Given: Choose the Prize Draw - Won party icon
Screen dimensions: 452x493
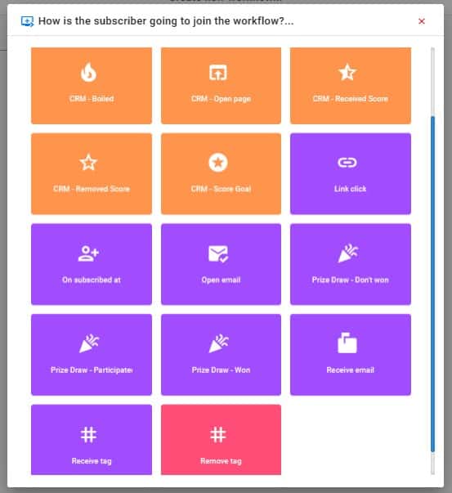Looking at the screenshot, I should [x=219, y=343].
